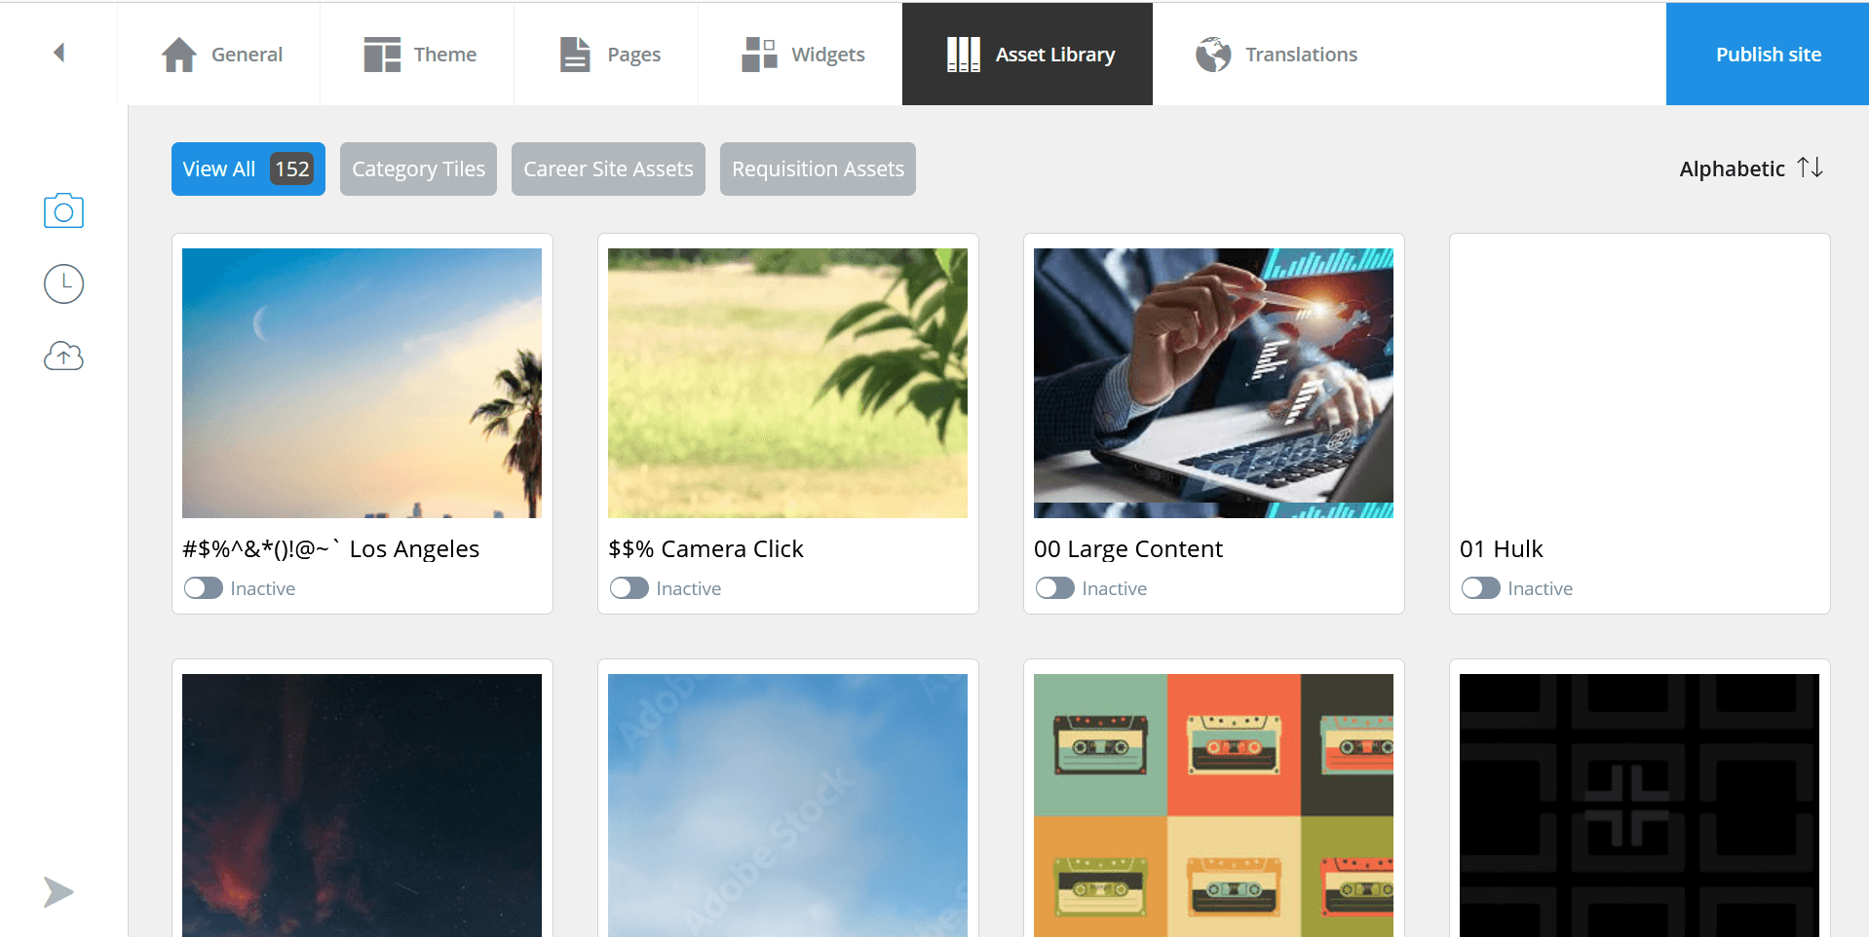Image resolution: width=1869 pixels, height=937 pixels.
Task: Click Inactive label under 01 Hulk
Action: pyautogui.click(x=1540, y=588)
